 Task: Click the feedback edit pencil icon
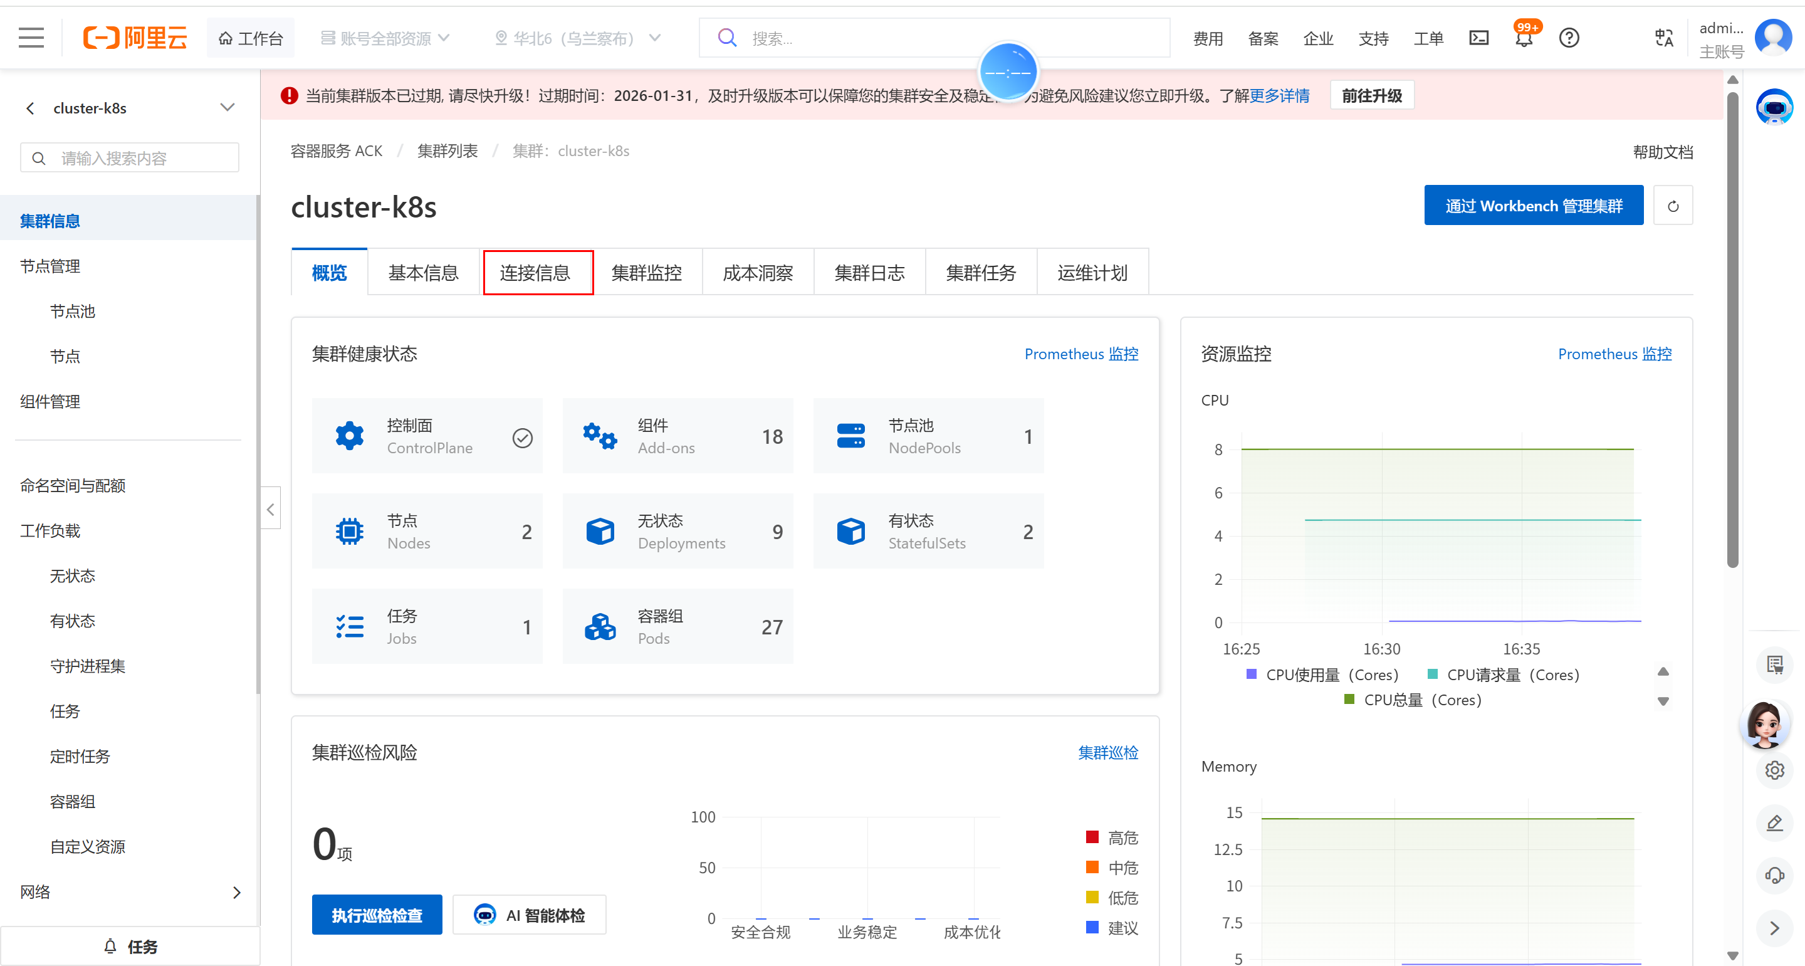coord(1774,823)
